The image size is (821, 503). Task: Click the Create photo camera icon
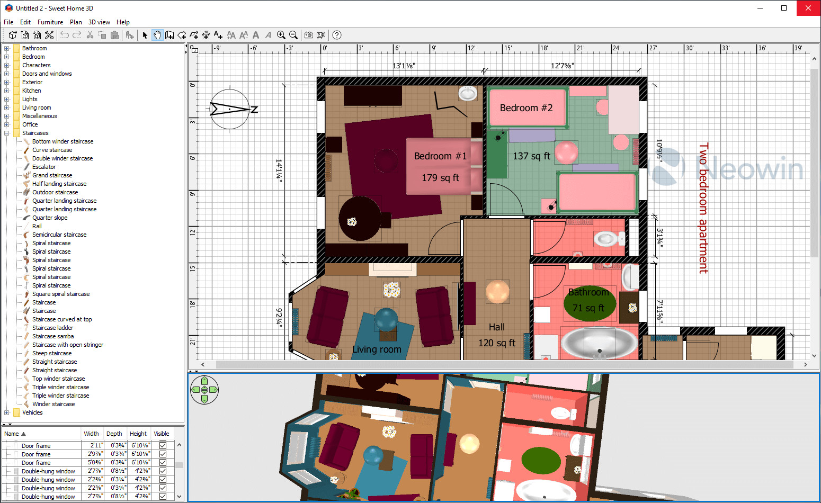pyautogui.click(x=309, y=35)
